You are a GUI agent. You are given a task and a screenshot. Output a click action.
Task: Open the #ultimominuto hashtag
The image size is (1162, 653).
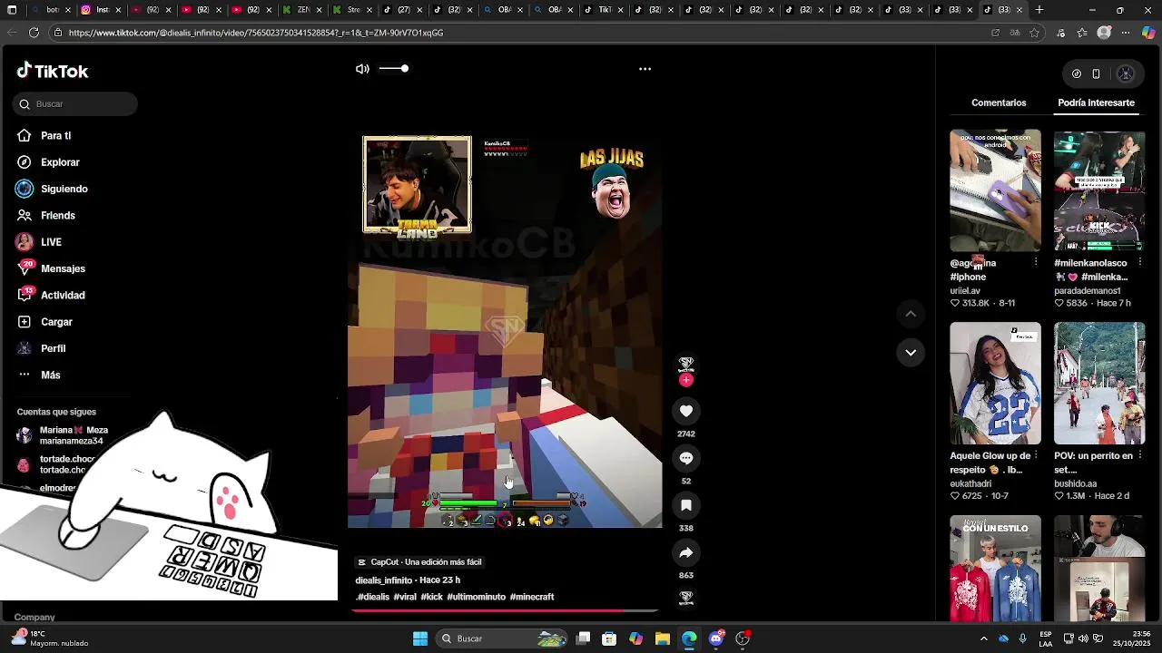pos(477,597)
